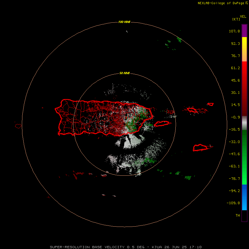Click the 50 NMI range ring label

tap(124, 73)
